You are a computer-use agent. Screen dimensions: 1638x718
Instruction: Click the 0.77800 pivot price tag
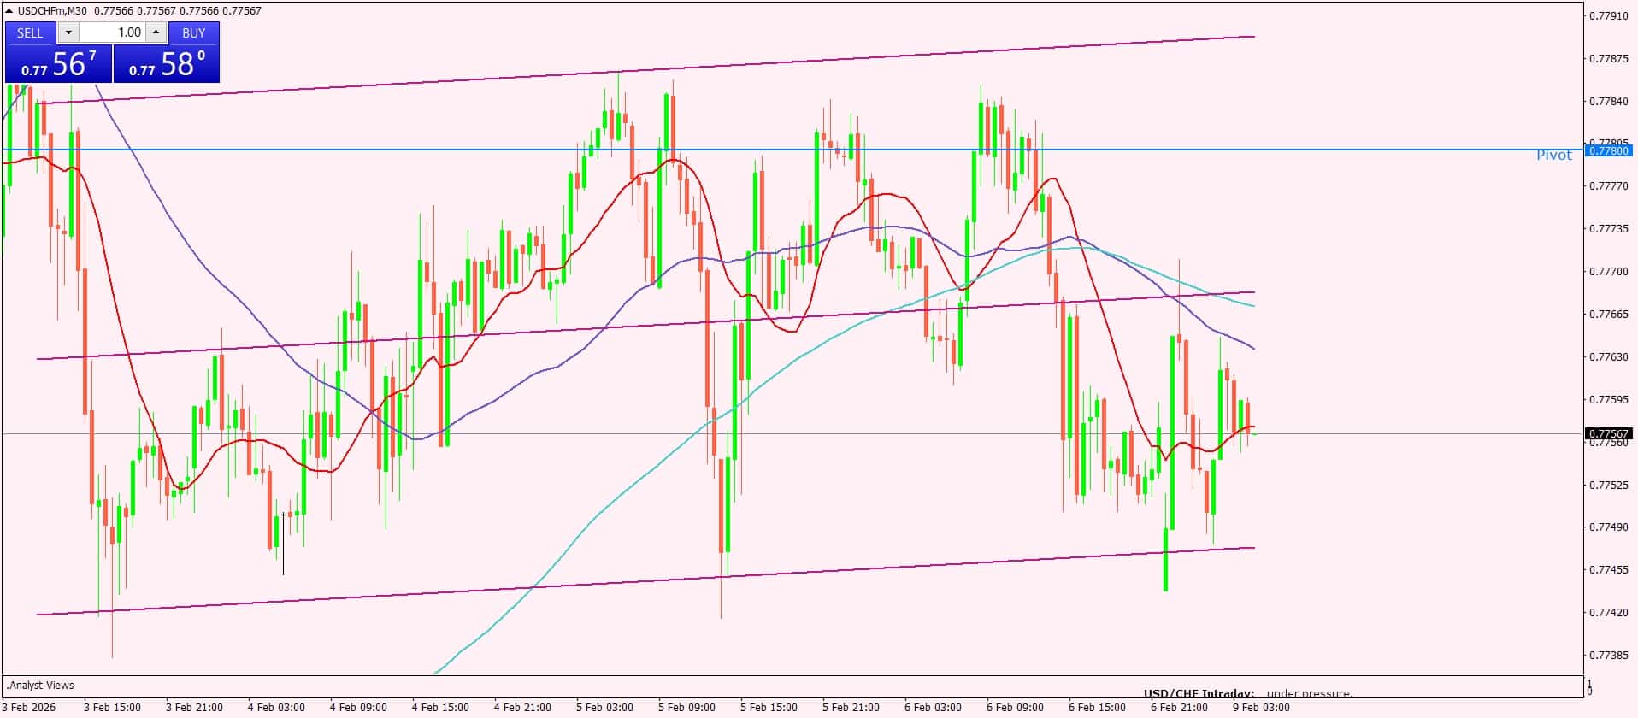point(1608,150)
